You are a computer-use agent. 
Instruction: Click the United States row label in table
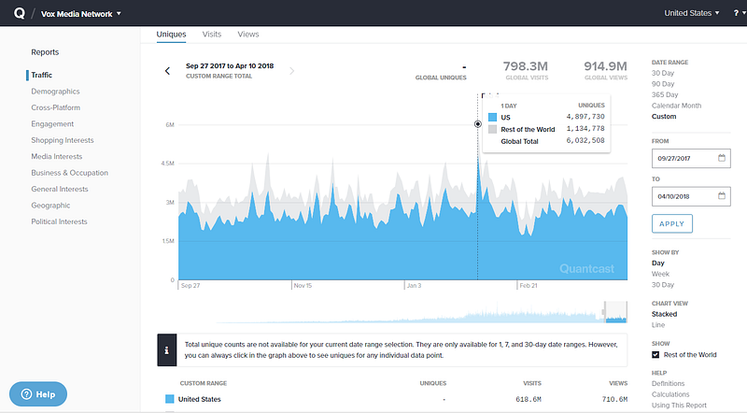pyautogui.click(x=199, y=399)
